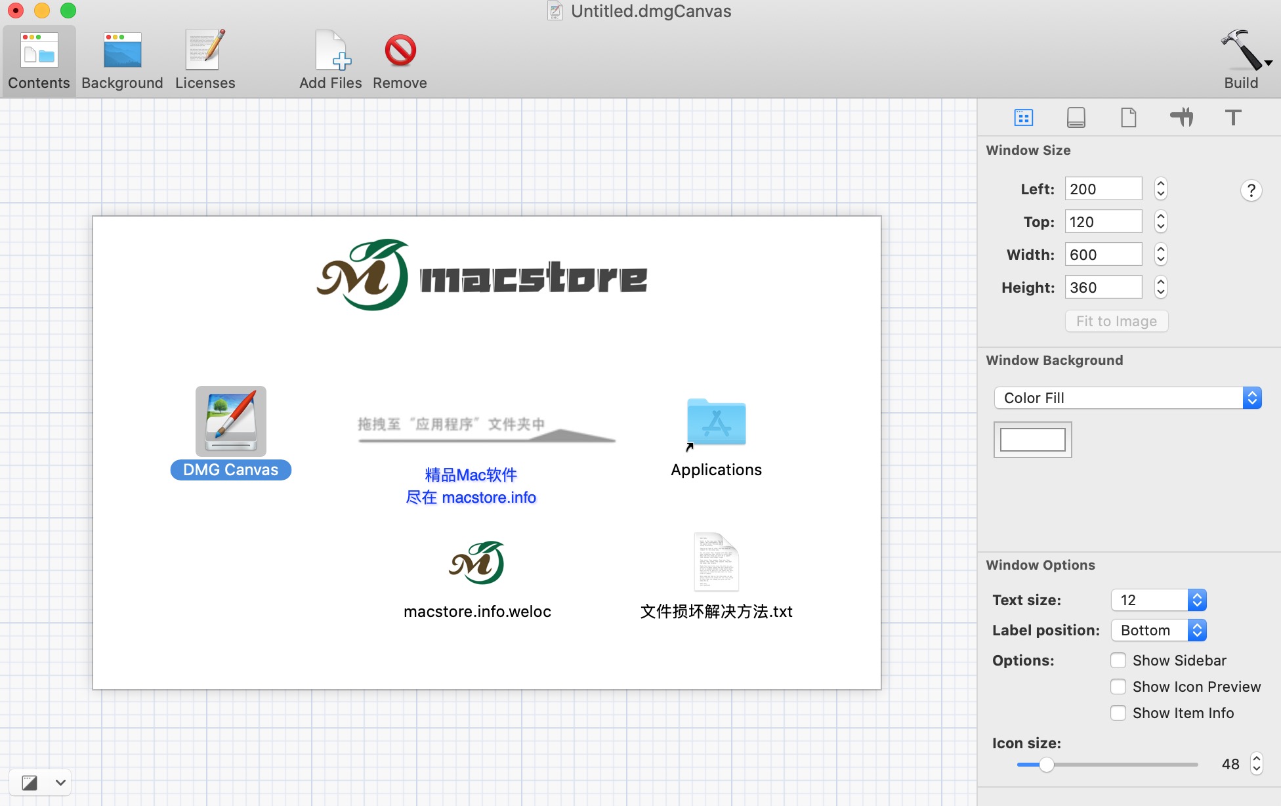The image size is (1281, 806).
Task: Click the Icon size stepper
Action: pos(1256,764)
